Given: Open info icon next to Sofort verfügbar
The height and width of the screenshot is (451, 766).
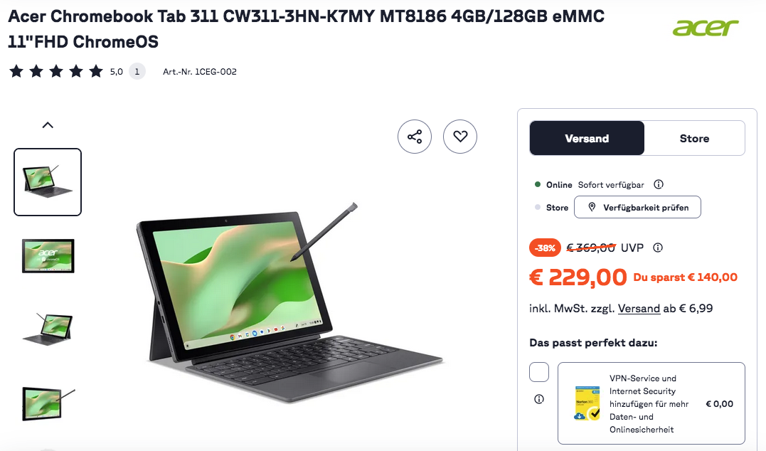Looking at the screenshot, I should (x=659, y=184).
